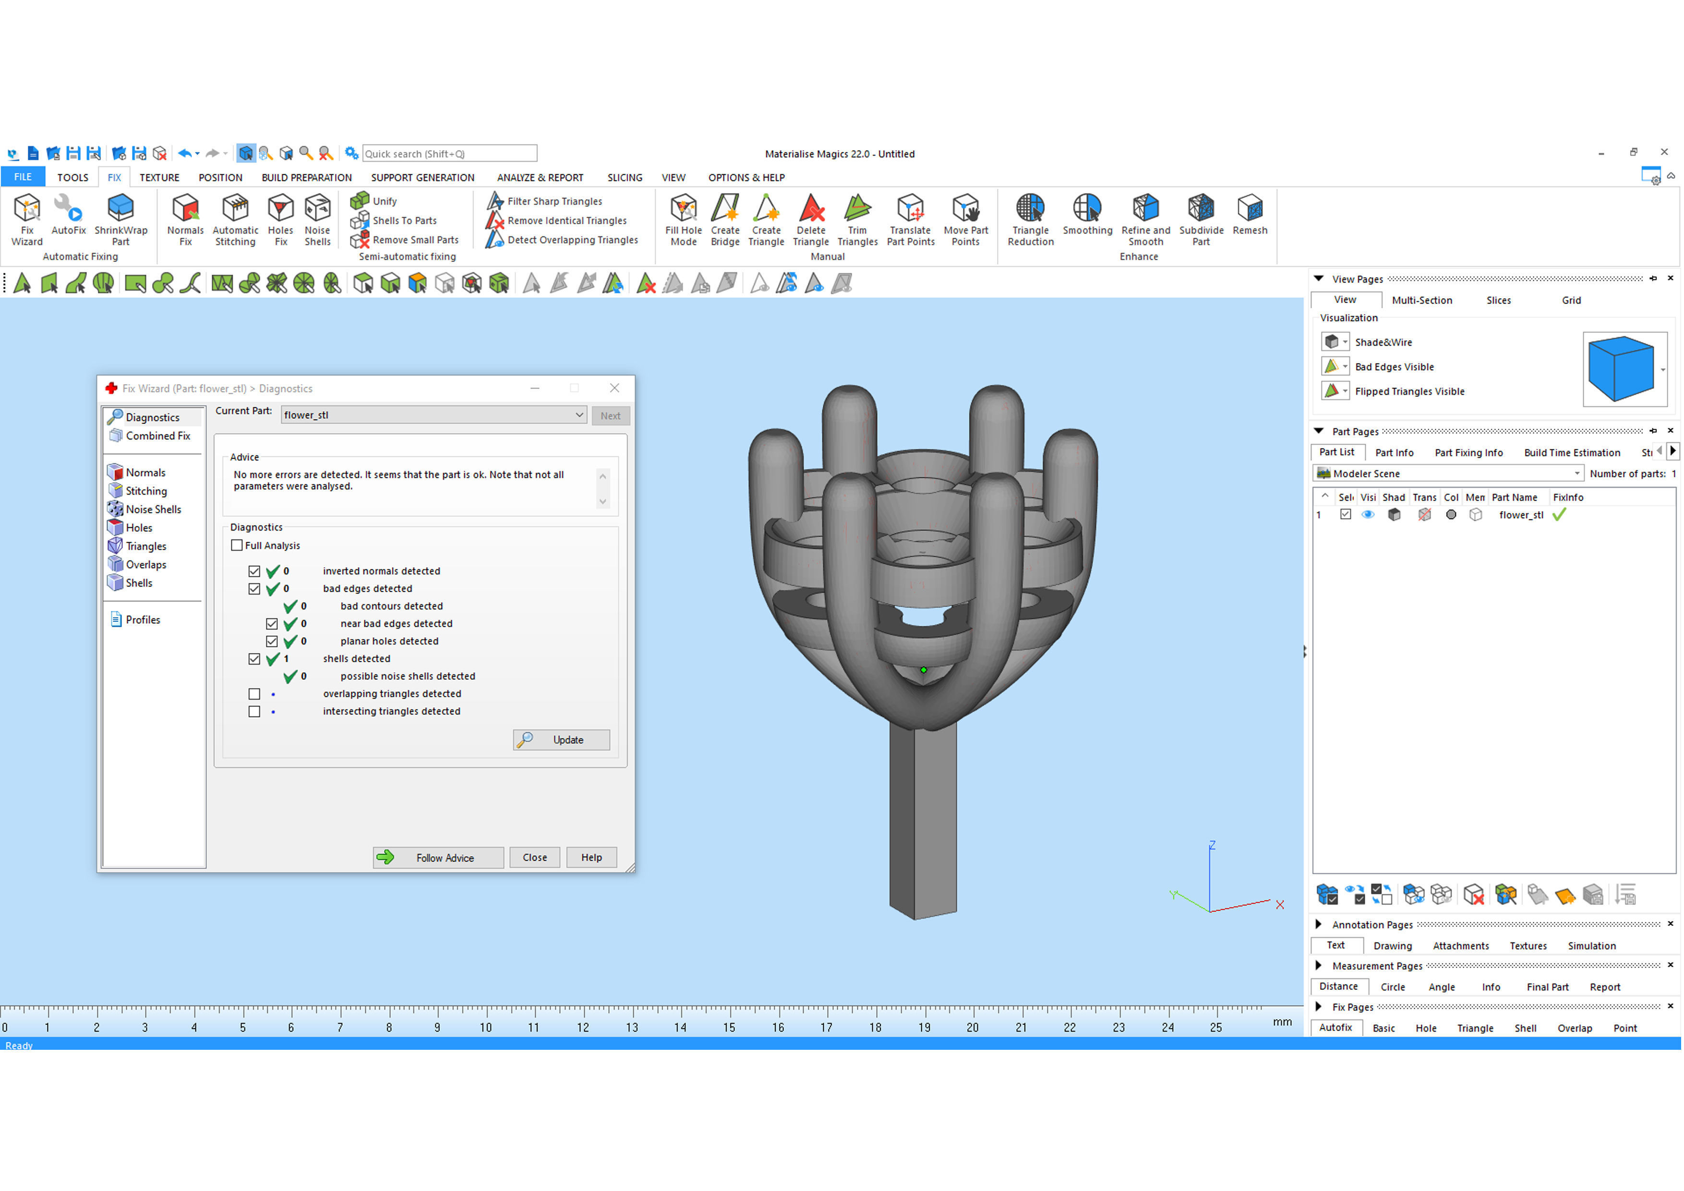Open the Multi-Section view tab
Viewport: 1684px width, 1191px height.
[x=1422, y=300]
